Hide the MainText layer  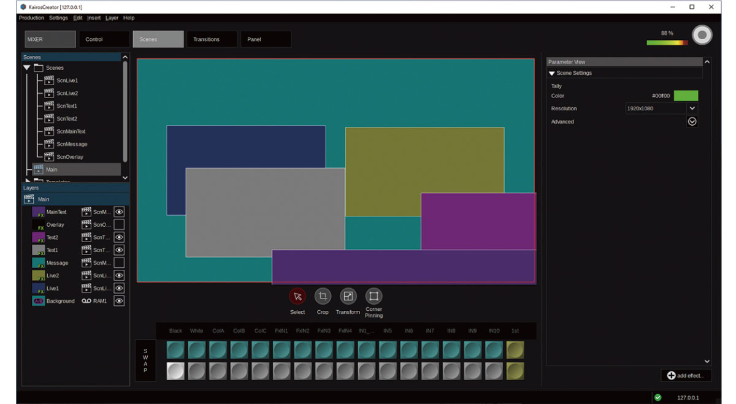(x=119, y=212)
